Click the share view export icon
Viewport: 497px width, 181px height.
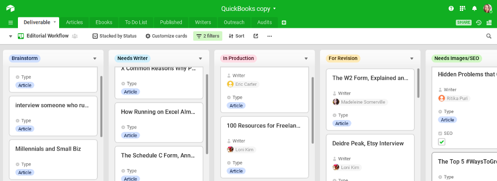(256, 36)
